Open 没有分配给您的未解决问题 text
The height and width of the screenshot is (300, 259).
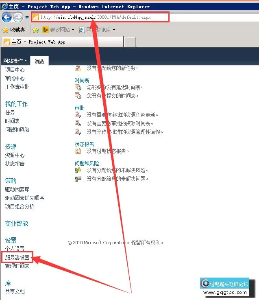(x=118, y=179)
